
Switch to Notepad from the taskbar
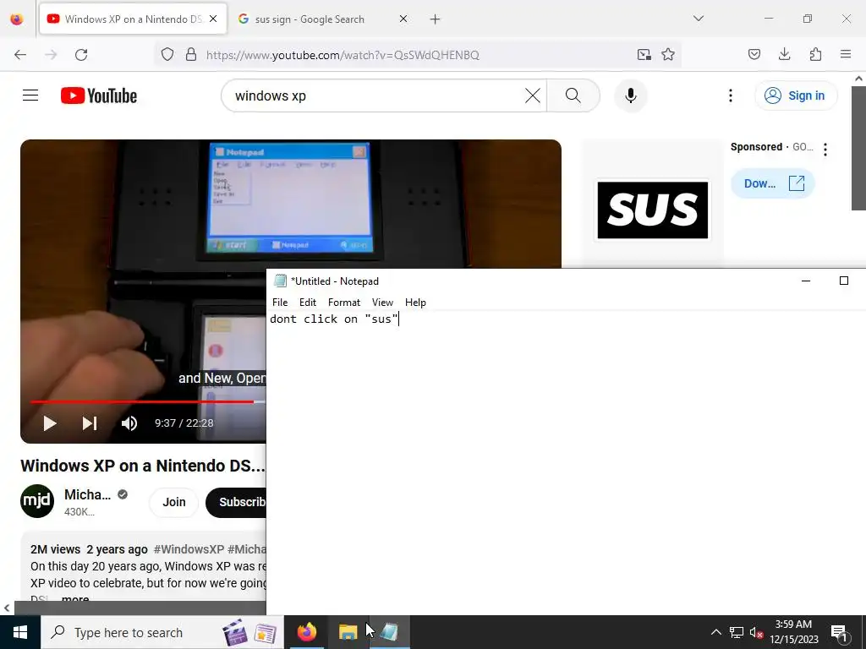[x=389, y=632]
